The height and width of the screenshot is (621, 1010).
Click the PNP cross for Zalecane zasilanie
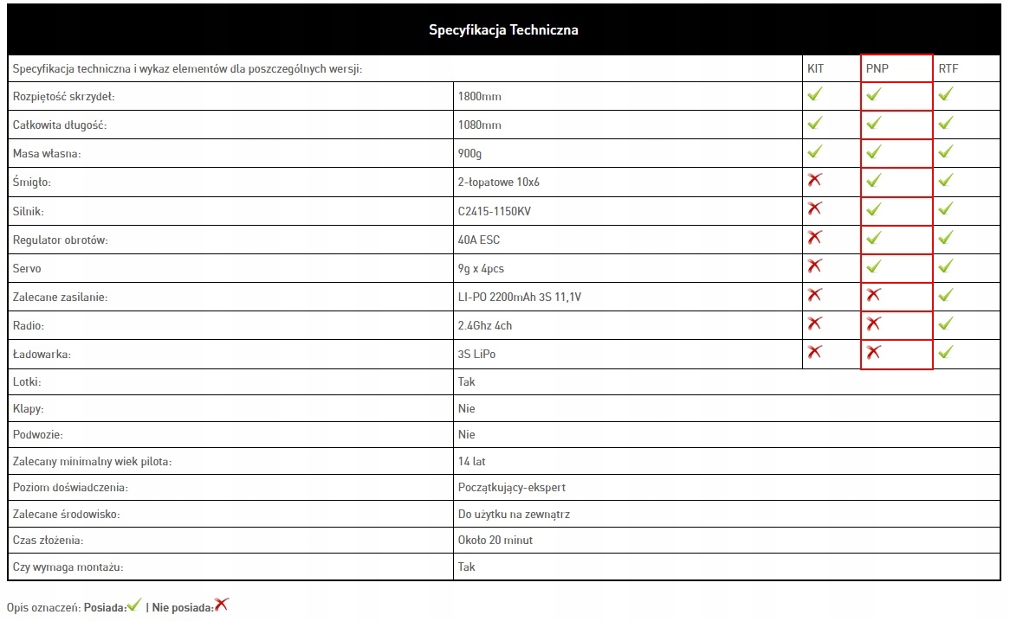[x=873, y=295]
